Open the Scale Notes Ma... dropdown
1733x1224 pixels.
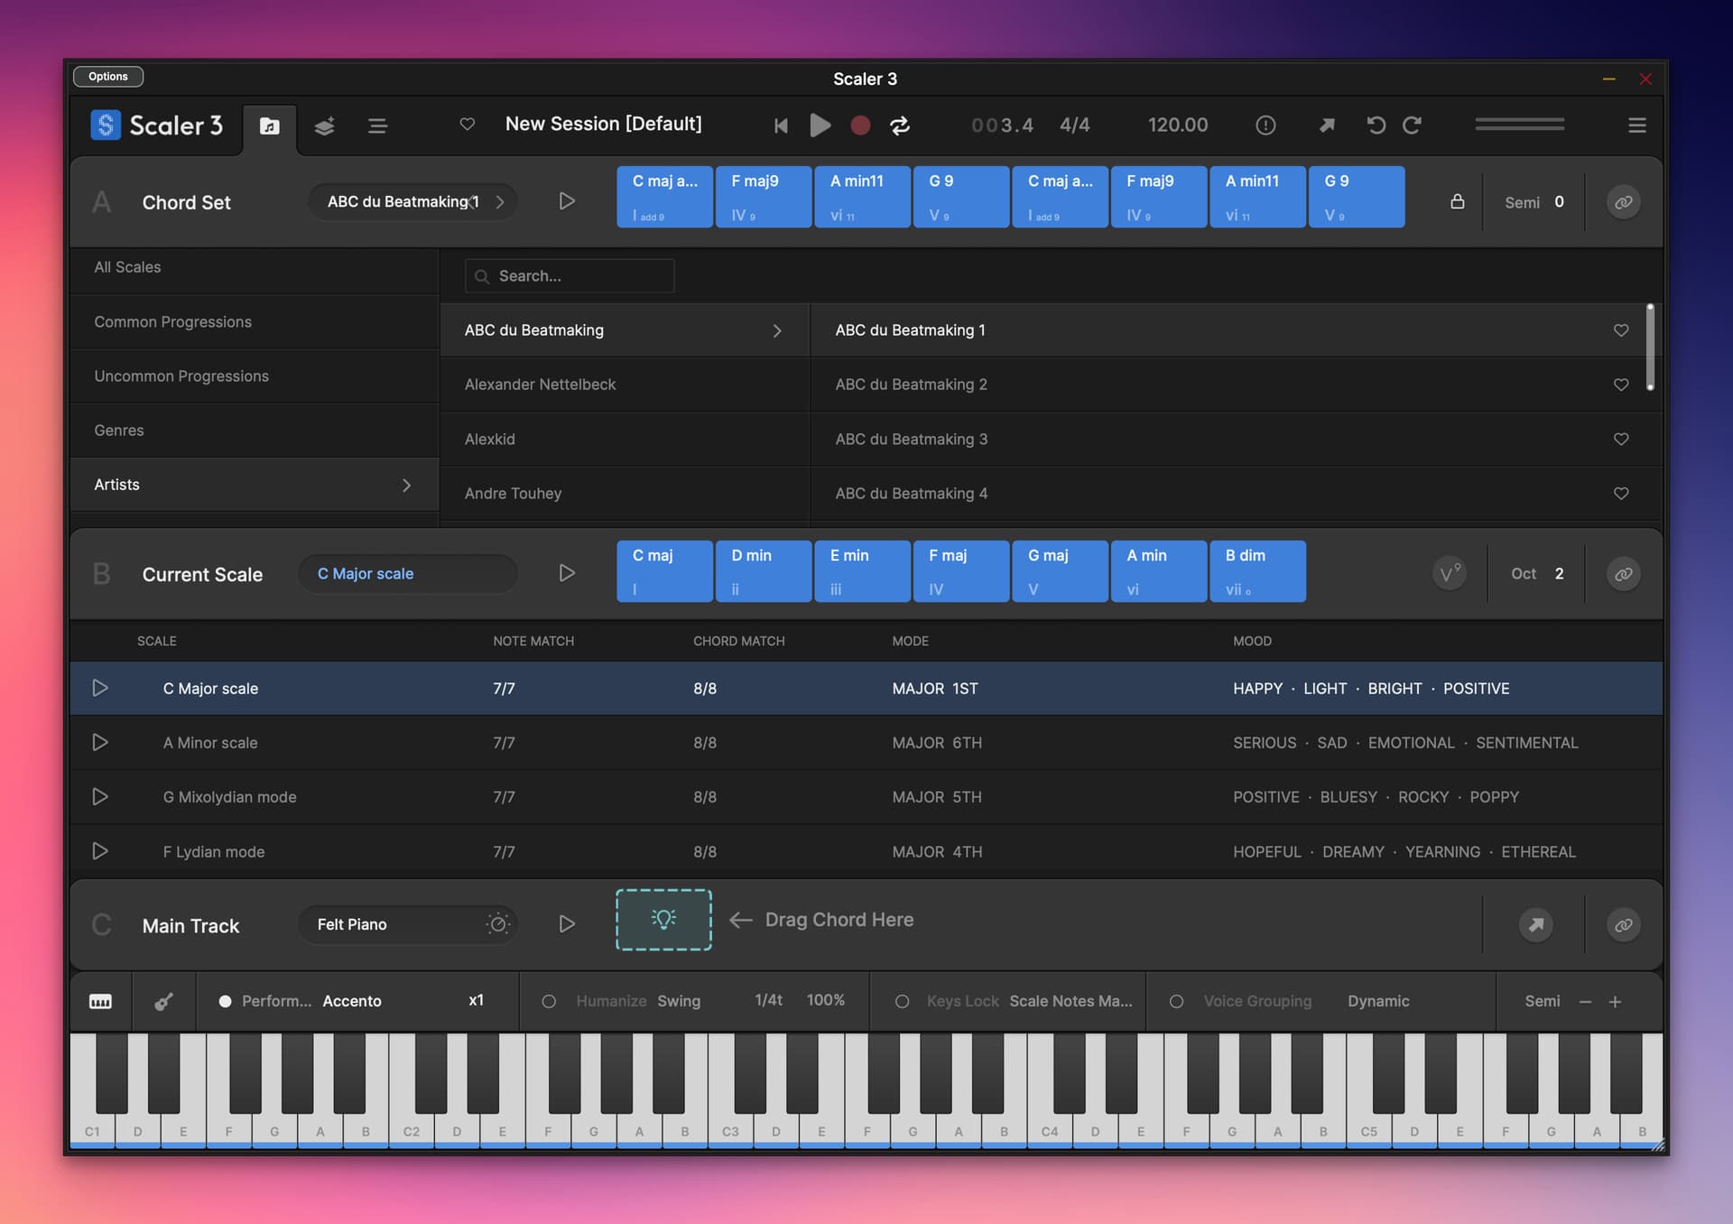(x=1070, y=1002)
